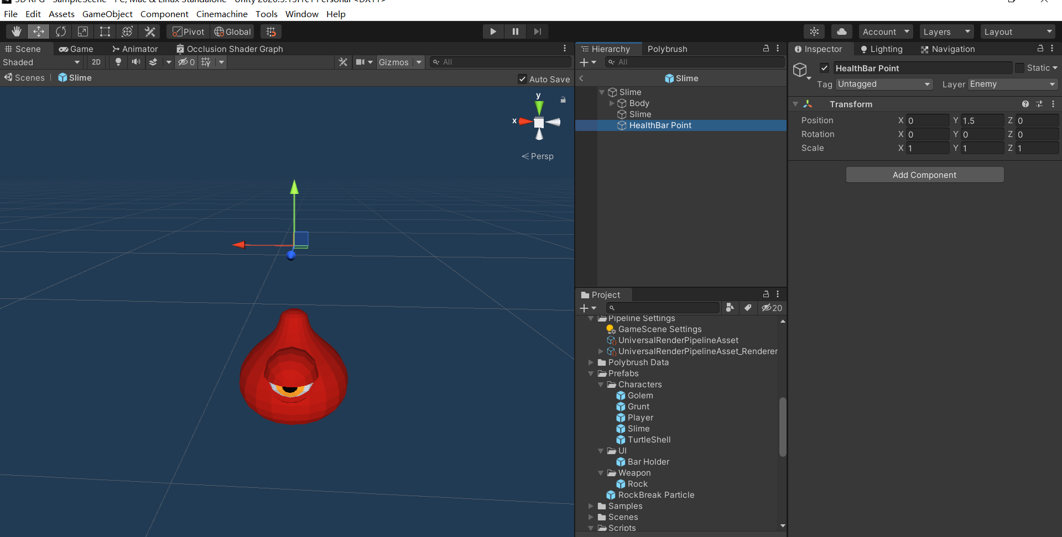Select HealthBar Point in Hierarchy
Viewport: 1062px width, 537px height.
tap(681, 125)
